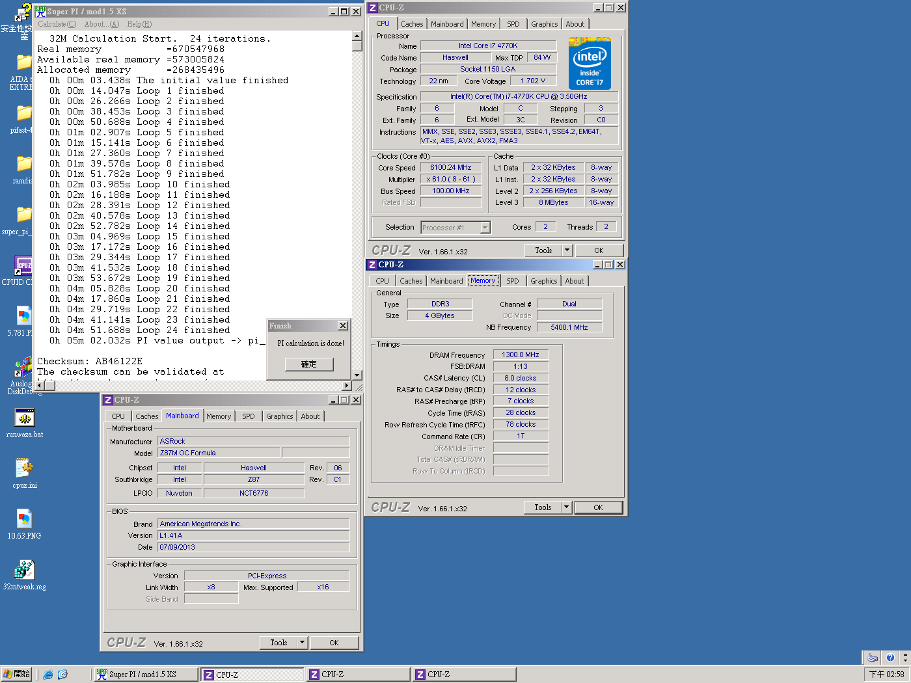Image resolution: width=911 pixels, height=683 pixels.
Task: Open the pifast folder on desktop
Action: pyautogui.click(x=24, y=113)
